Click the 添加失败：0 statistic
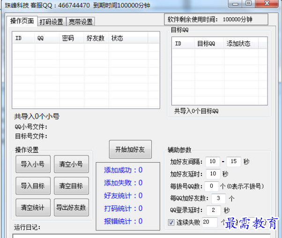 coord(123,183)
